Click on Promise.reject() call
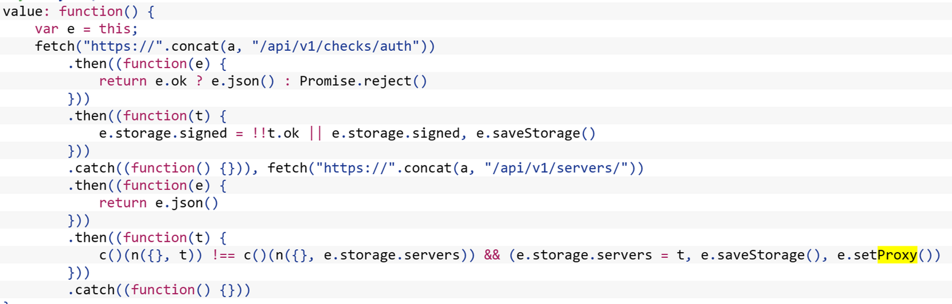 click(363, 81)
